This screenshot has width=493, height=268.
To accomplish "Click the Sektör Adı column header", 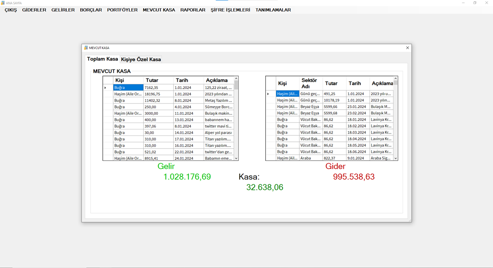I will coord(310,83).
